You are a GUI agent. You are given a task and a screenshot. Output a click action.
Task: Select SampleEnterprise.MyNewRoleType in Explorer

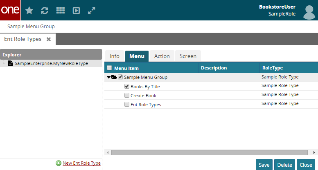(51, 63)
